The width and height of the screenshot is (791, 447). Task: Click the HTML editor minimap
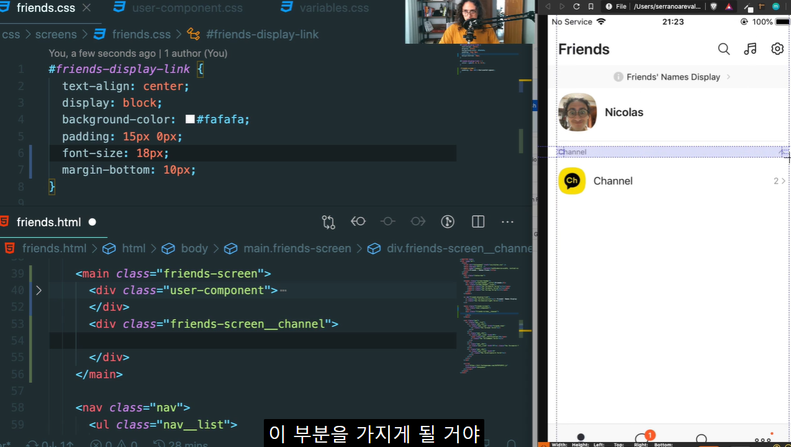489,317
